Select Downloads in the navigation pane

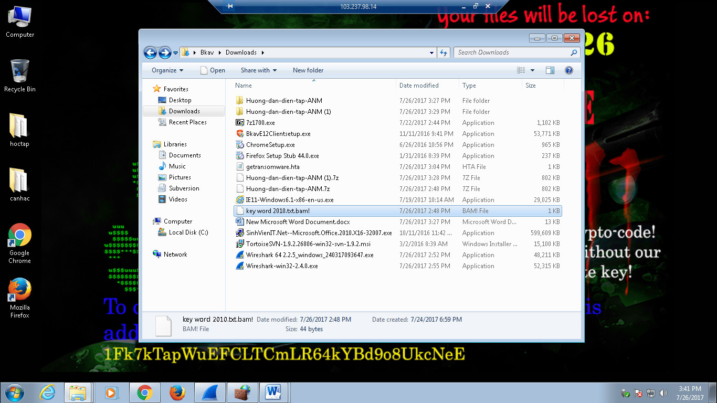tap(184, 111)
